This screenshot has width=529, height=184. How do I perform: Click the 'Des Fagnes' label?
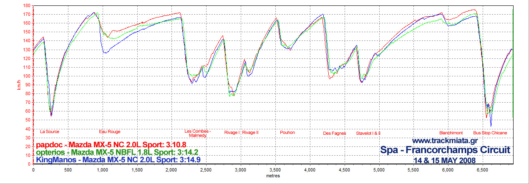pos(335,134)
